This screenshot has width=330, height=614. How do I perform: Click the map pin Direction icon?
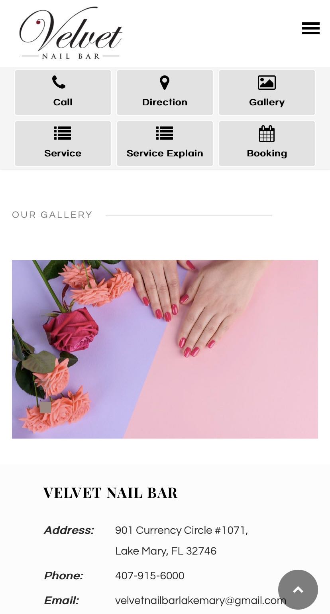pyautogui.click(x=165, y=83)
